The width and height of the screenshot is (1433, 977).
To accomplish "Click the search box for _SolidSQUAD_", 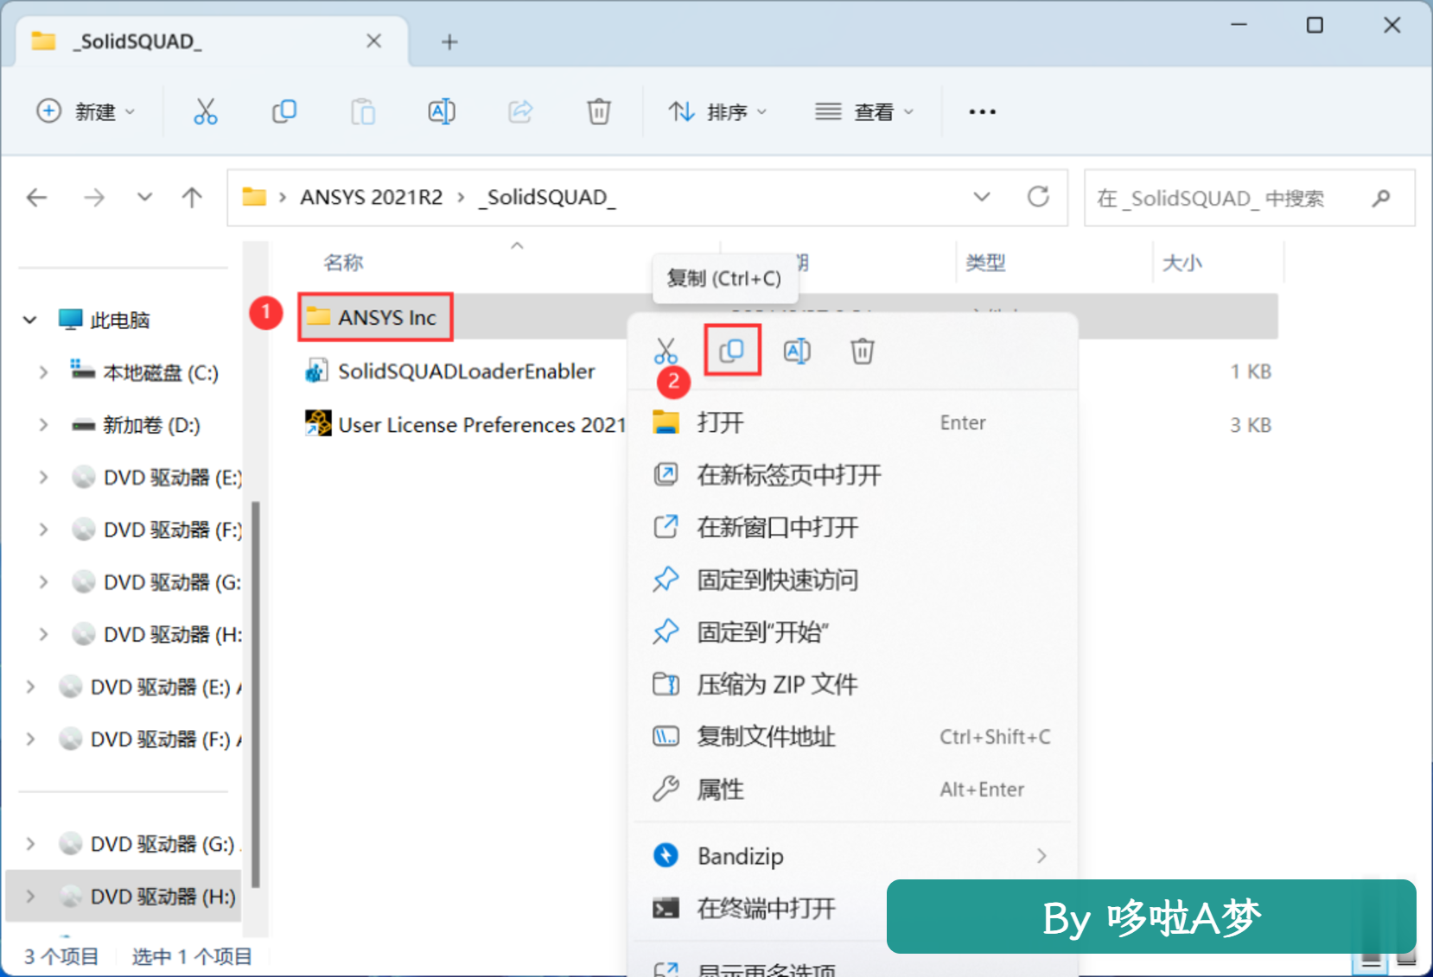I will pos(1249,198).
